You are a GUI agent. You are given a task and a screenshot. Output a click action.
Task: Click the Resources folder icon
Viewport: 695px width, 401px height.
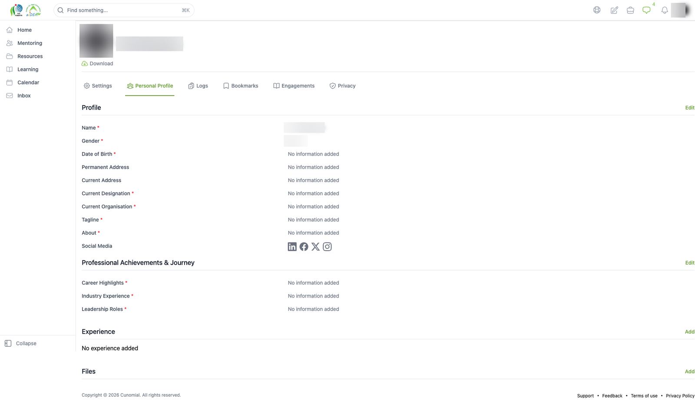pyautogui.click(x=10, y=56)
